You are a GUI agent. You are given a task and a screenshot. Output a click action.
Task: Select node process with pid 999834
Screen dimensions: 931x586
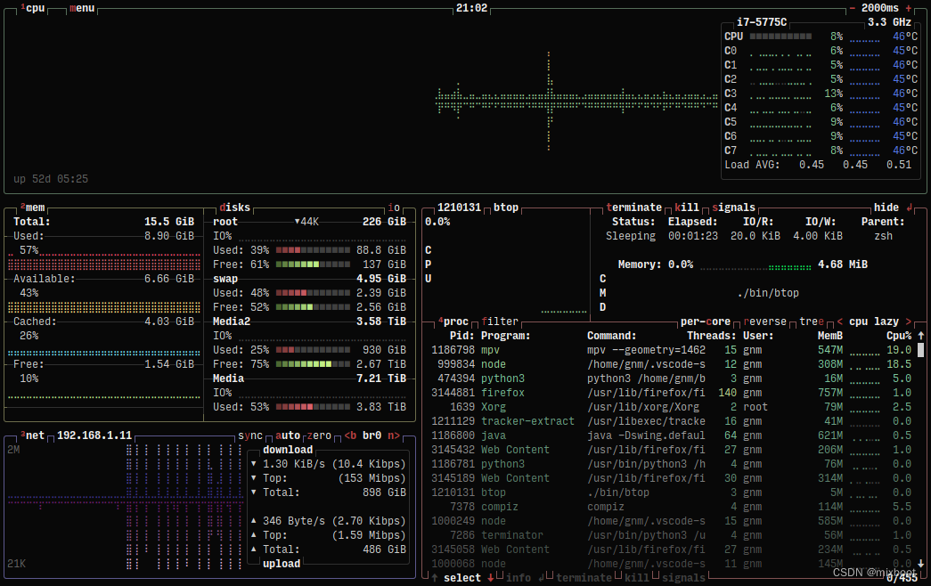(x=672, y=364)
